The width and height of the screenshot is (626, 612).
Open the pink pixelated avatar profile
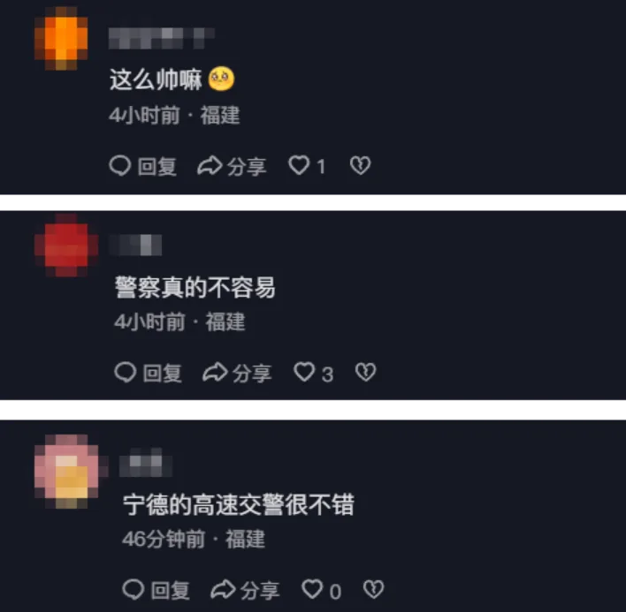(69, 472)
